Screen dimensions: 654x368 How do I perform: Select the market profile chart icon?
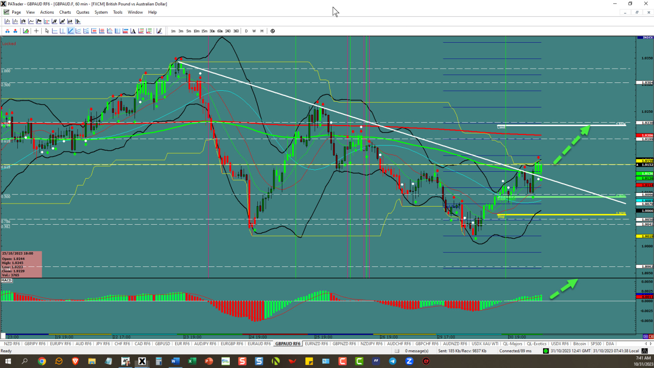click(78, 21)
